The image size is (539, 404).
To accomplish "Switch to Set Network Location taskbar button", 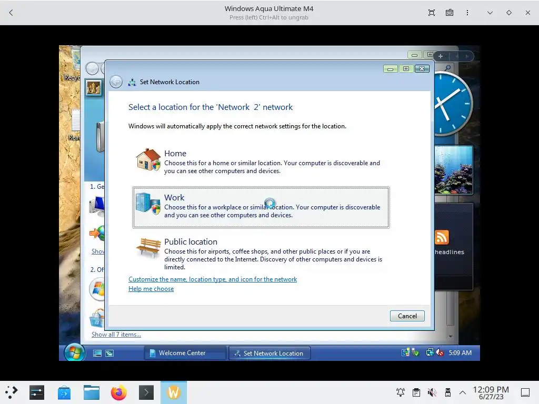I will (269, 353).
